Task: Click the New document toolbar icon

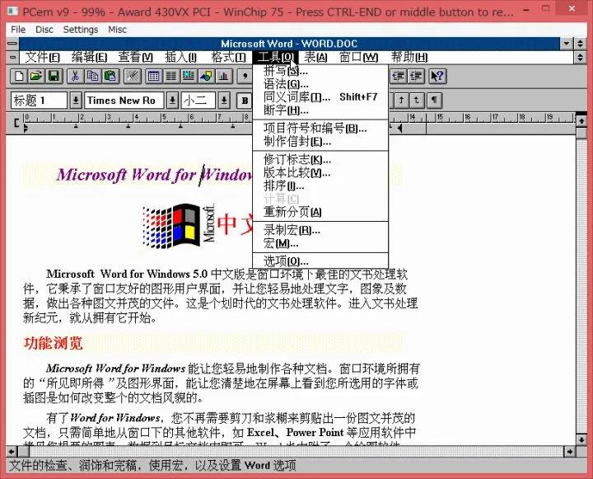Action: (18, 76)
